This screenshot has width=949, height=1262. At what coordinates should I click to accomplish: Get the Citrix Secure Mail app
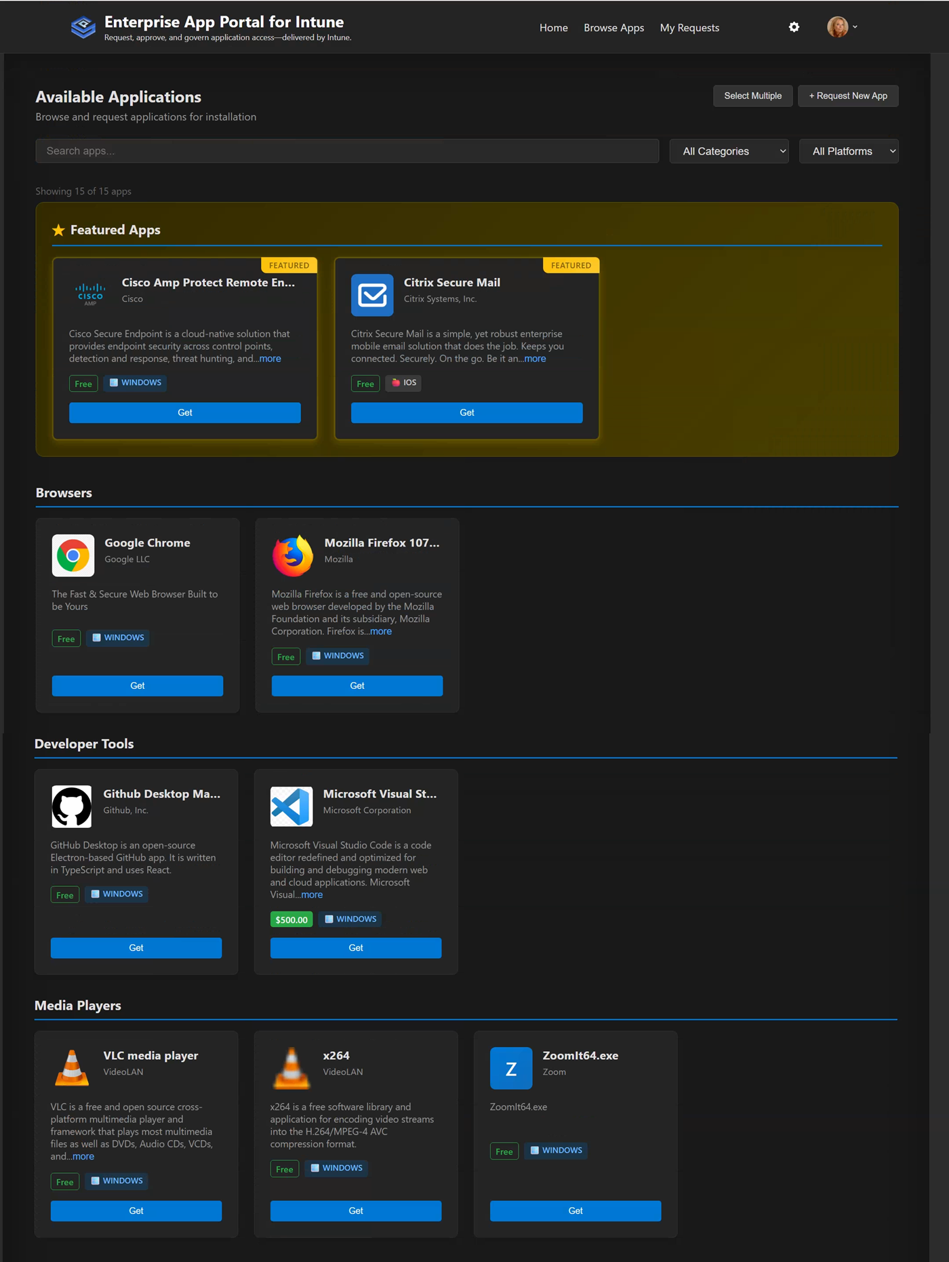coord(467,412)
